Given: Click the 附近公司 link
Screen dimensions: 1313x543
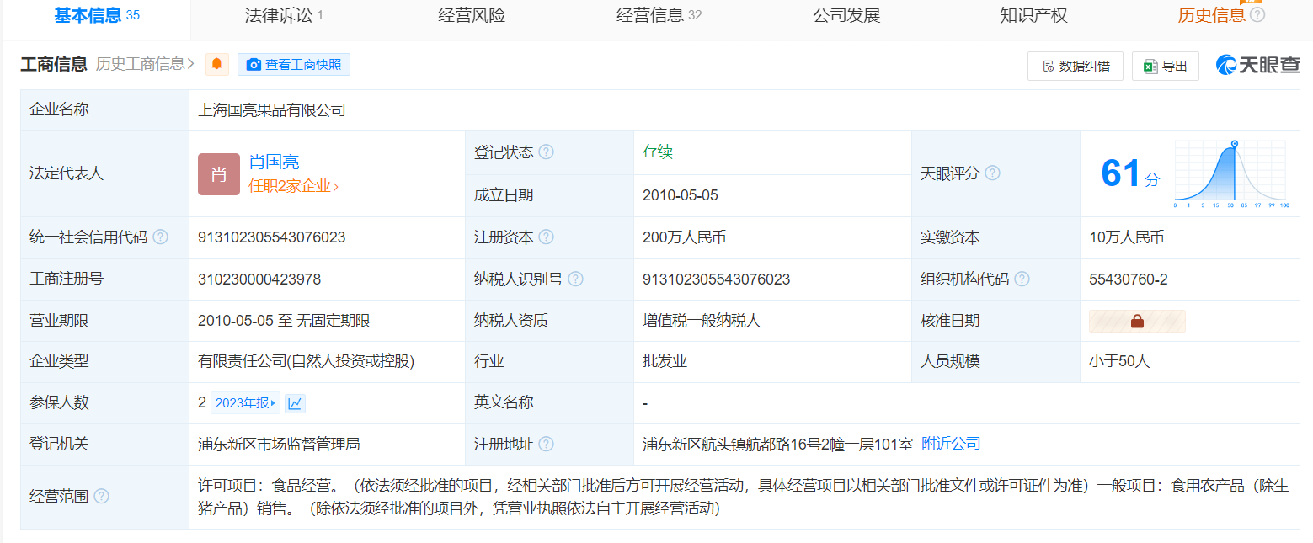Looking at the screenshot, I should (x=951, y=444).
